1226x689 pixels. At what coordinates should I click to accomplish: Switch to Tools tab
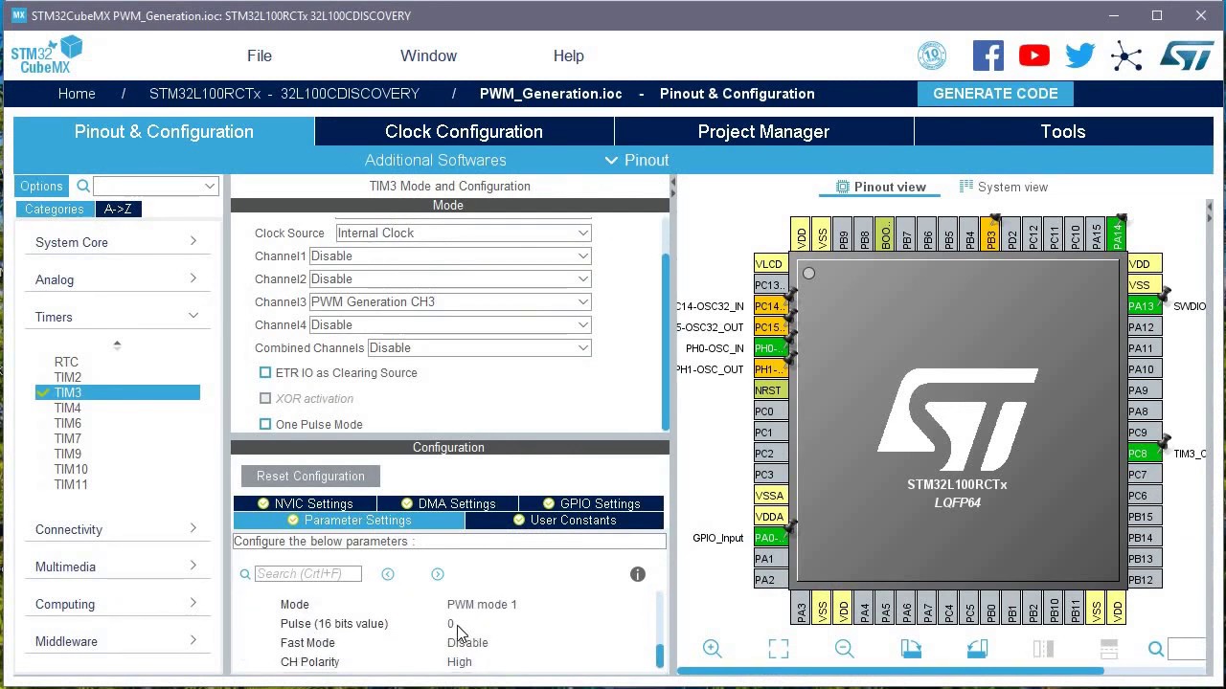tap(1063, 131)
